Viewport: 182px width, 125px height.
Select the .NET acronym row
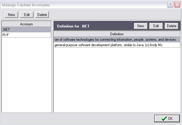coord(26,30)
